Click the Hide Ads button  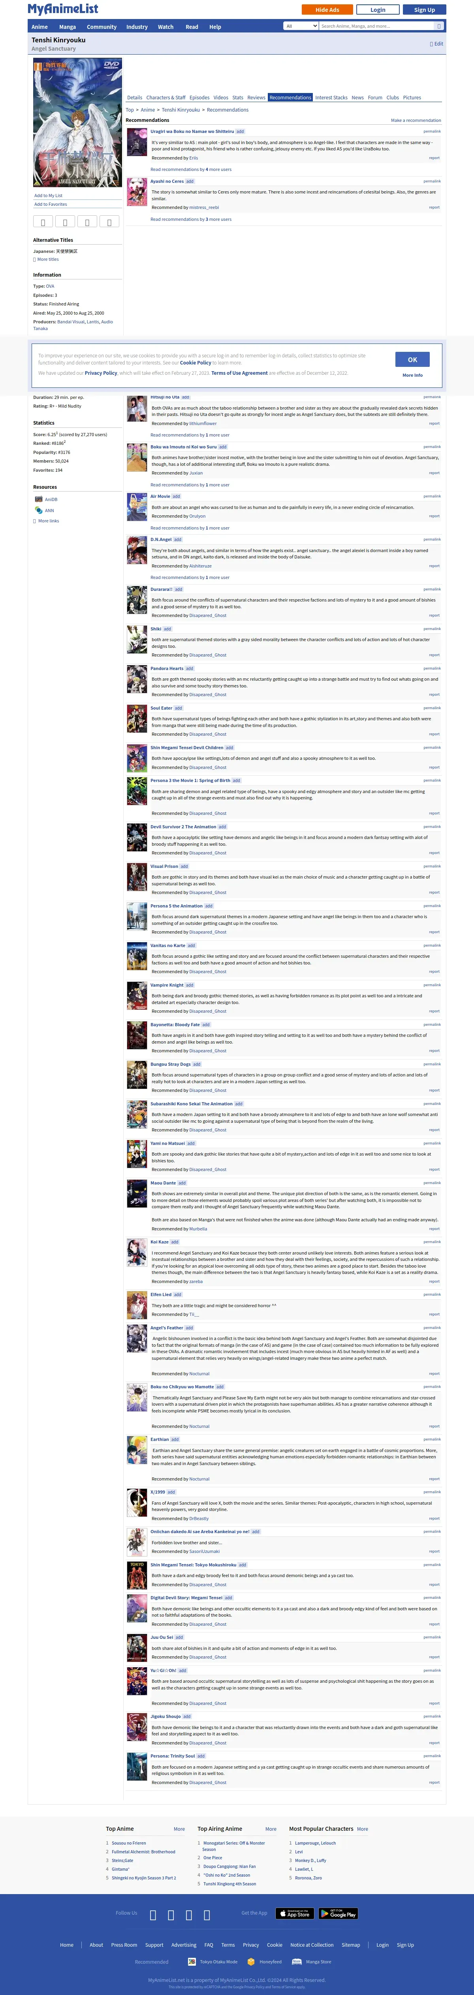[x=327, y=10]
